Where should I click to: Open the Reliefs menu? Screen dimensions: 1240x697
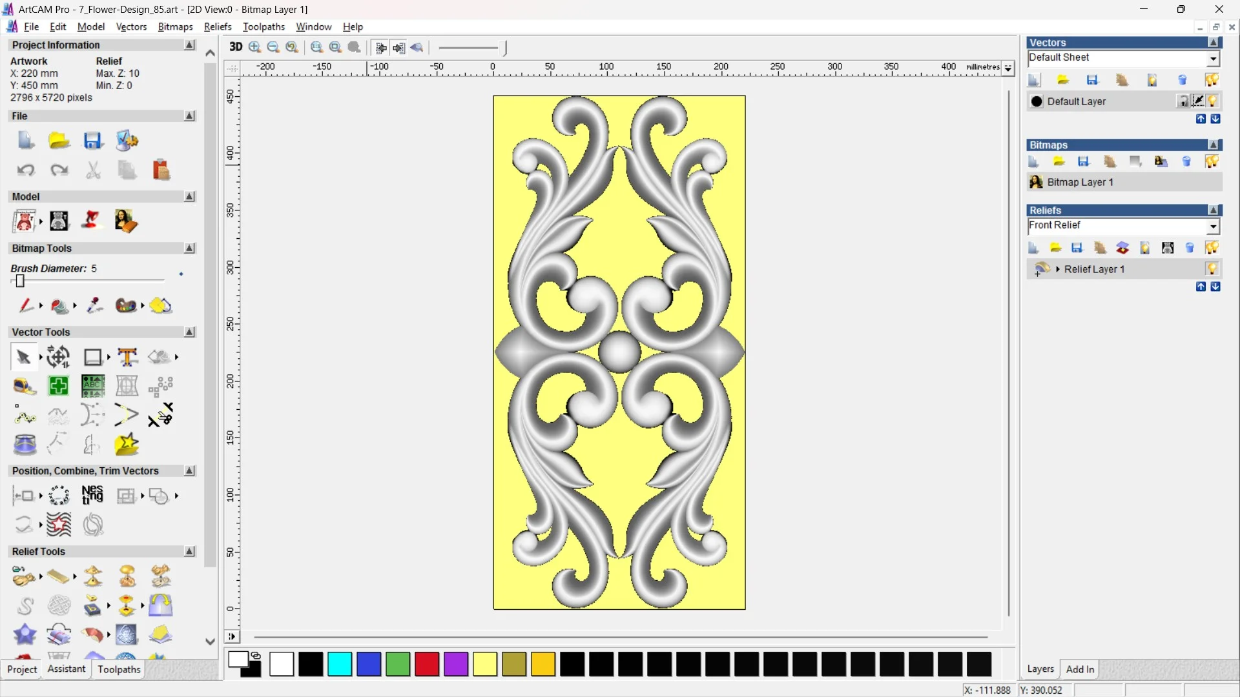[218, 26]
